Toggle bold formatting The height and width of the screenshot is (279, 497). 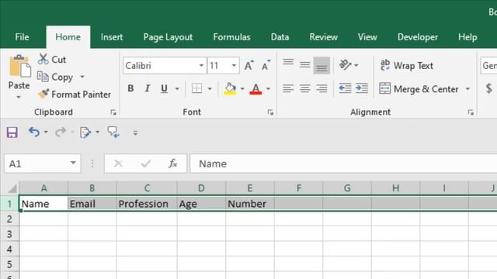point(130,88)
